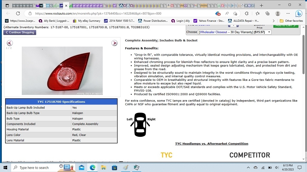Click the Continue Shopping button
Viewport: 307px width, 172px height.
click(20, 32)
